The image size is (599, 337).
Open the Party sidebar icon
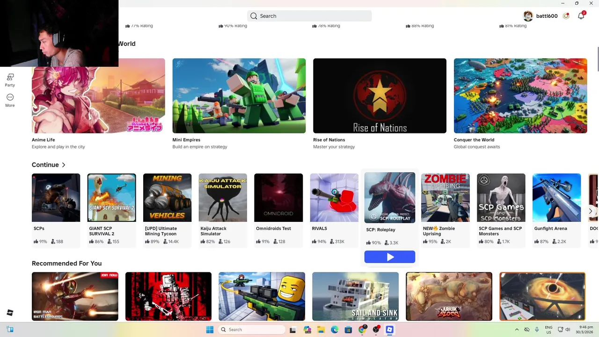pyautogui.click(x=10, y=80)
